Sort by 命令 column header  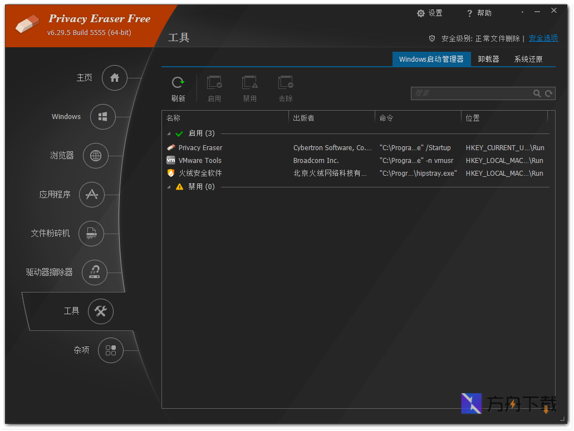[x=418, y=118]
